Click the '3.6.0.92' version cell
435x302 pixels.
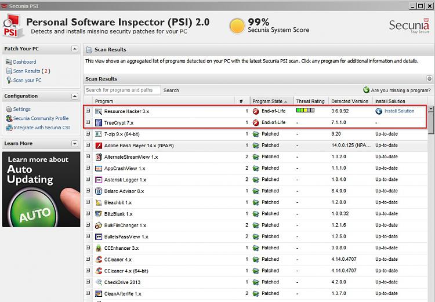click(340, 111)
